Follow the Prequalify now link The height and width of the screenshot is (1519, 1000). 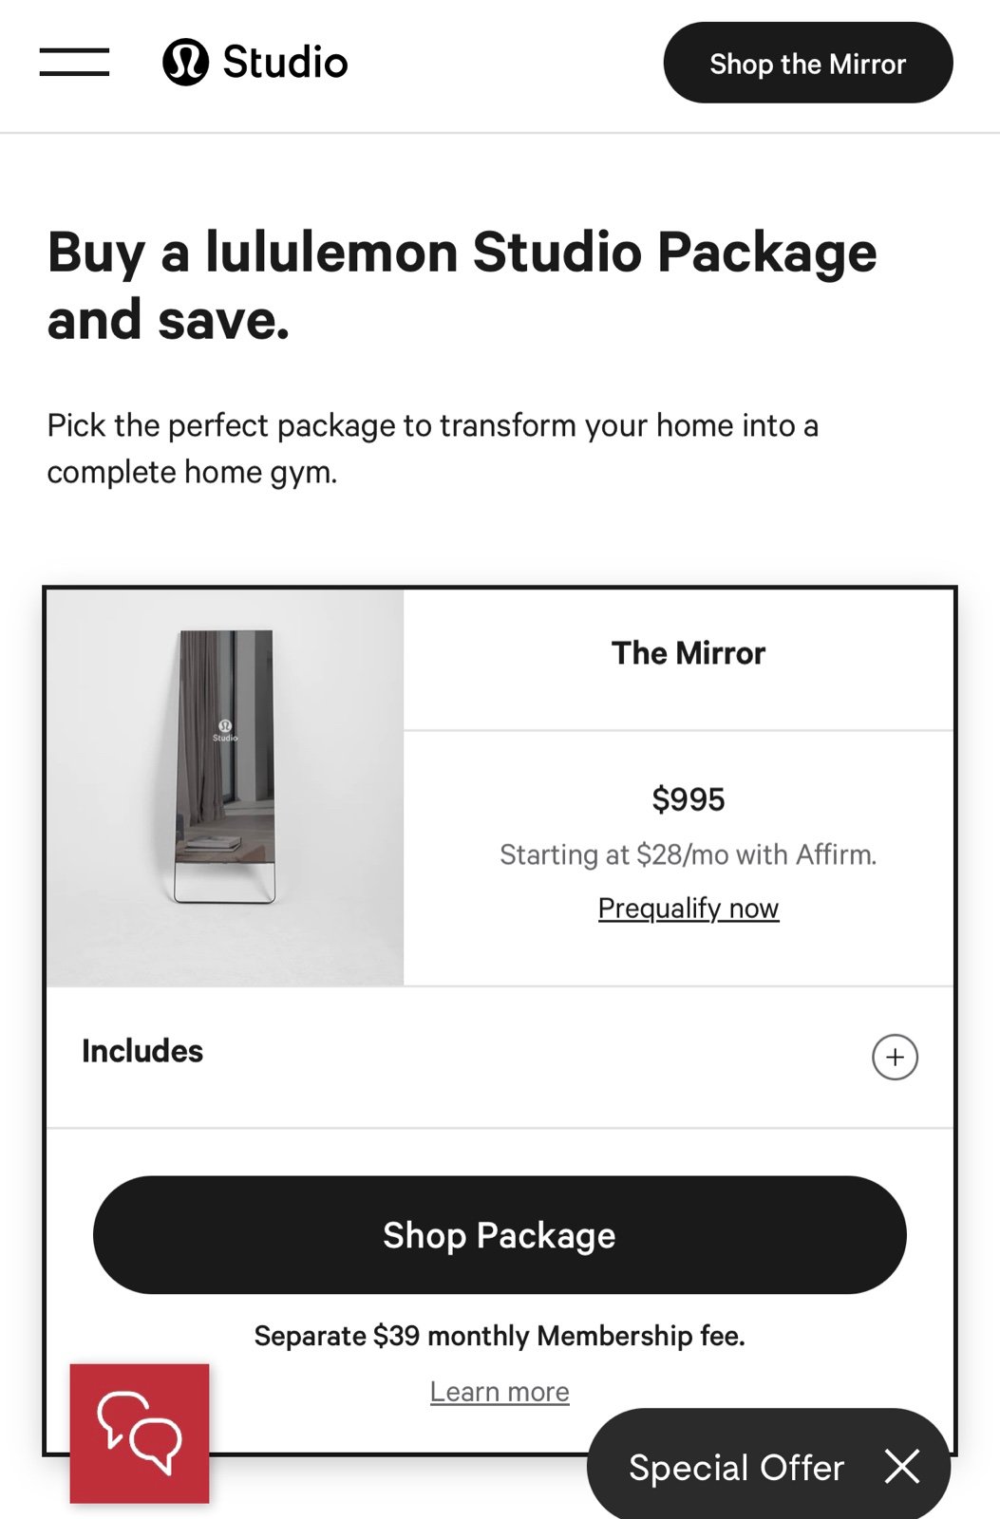click(x=689, y=909)
